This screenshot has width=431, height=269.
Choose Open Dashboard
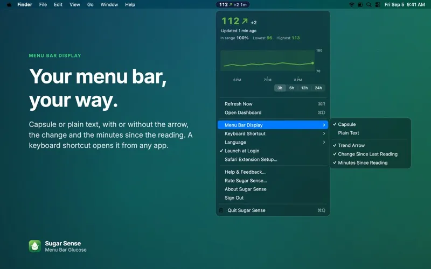point(273,112)
